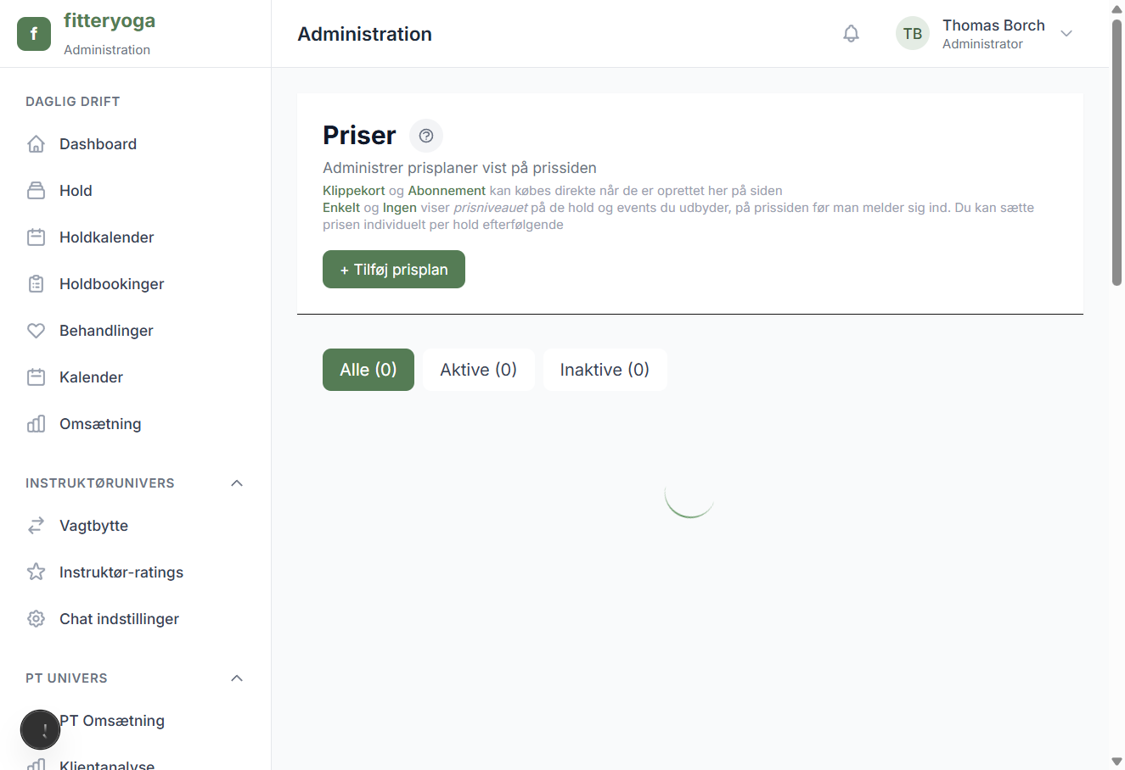
Task: Open the Thomas Borch user dropdown
Action: [1066, 34]
